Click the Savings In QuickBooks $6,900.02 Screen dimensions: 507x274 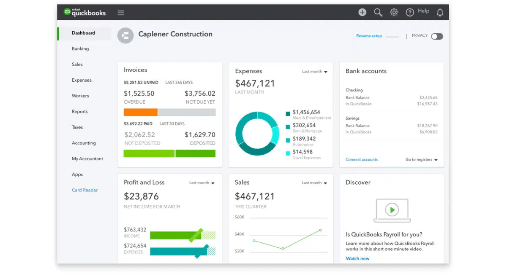click(x=428, y=132)
